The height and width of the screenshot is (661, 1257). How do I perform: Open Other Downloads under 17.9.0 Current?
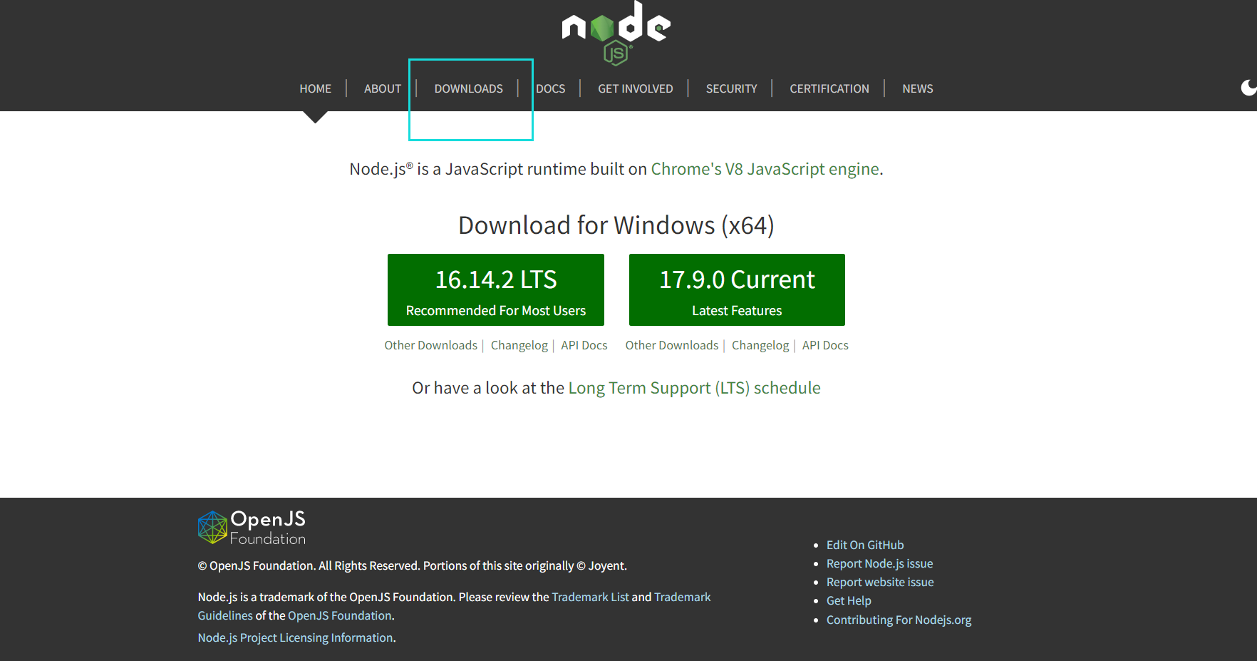(x=672, y=345)
